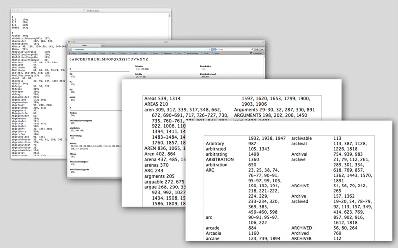Select the Index tab in Firefox
Screen dimensions: 398x248
click(x=84, y=45)
